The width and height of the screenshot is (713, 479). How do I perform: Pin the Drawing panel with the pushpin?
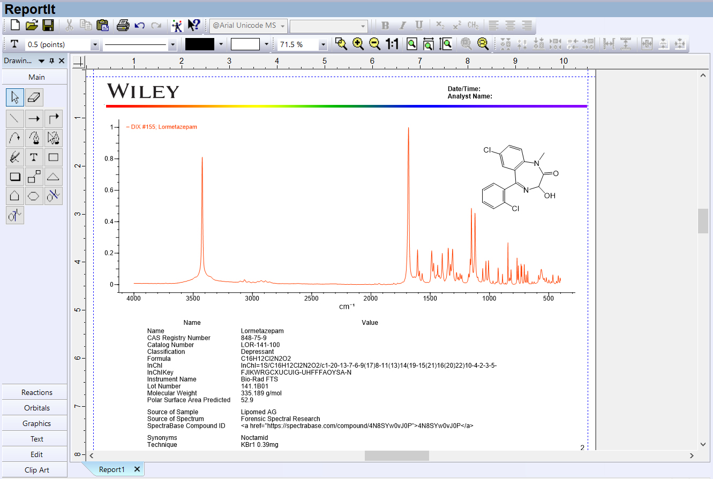tap(51, 61)
